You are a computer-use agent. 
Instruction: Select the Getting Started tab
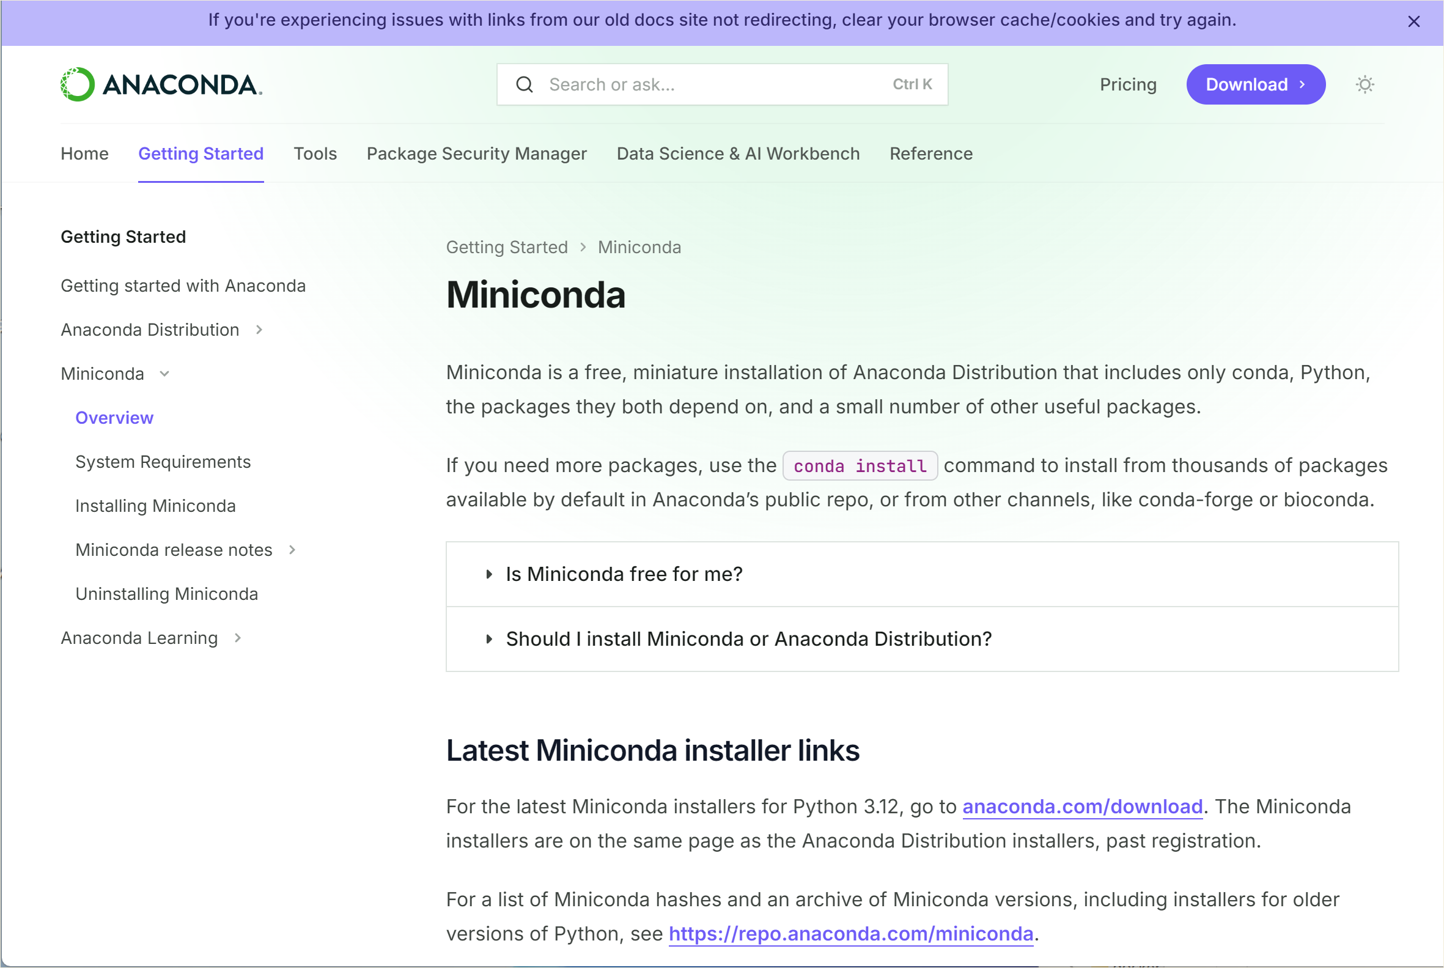coord(201,153)
